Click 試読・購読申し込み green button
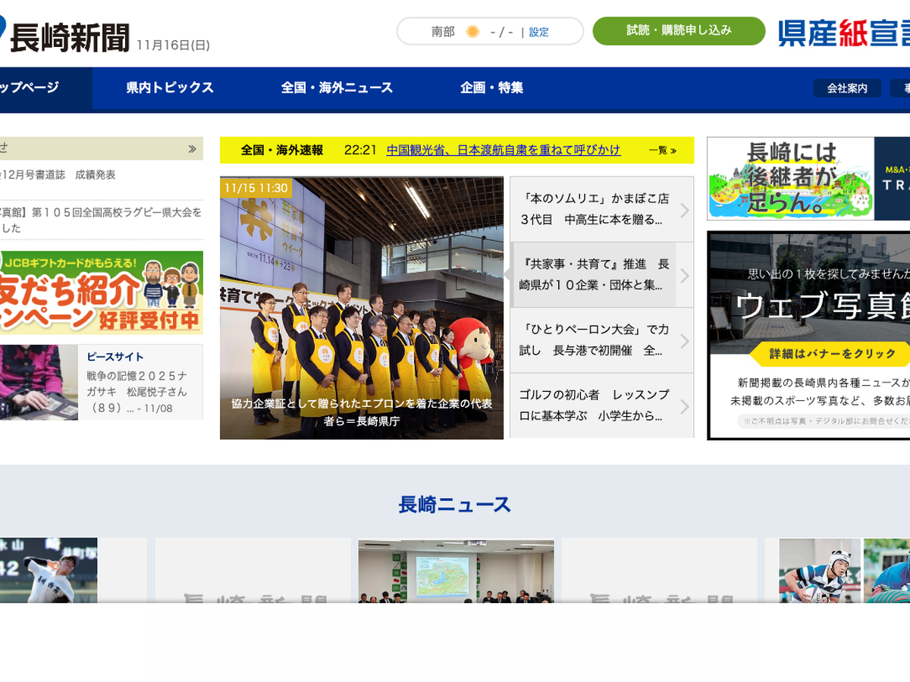 tap(679, 31)
